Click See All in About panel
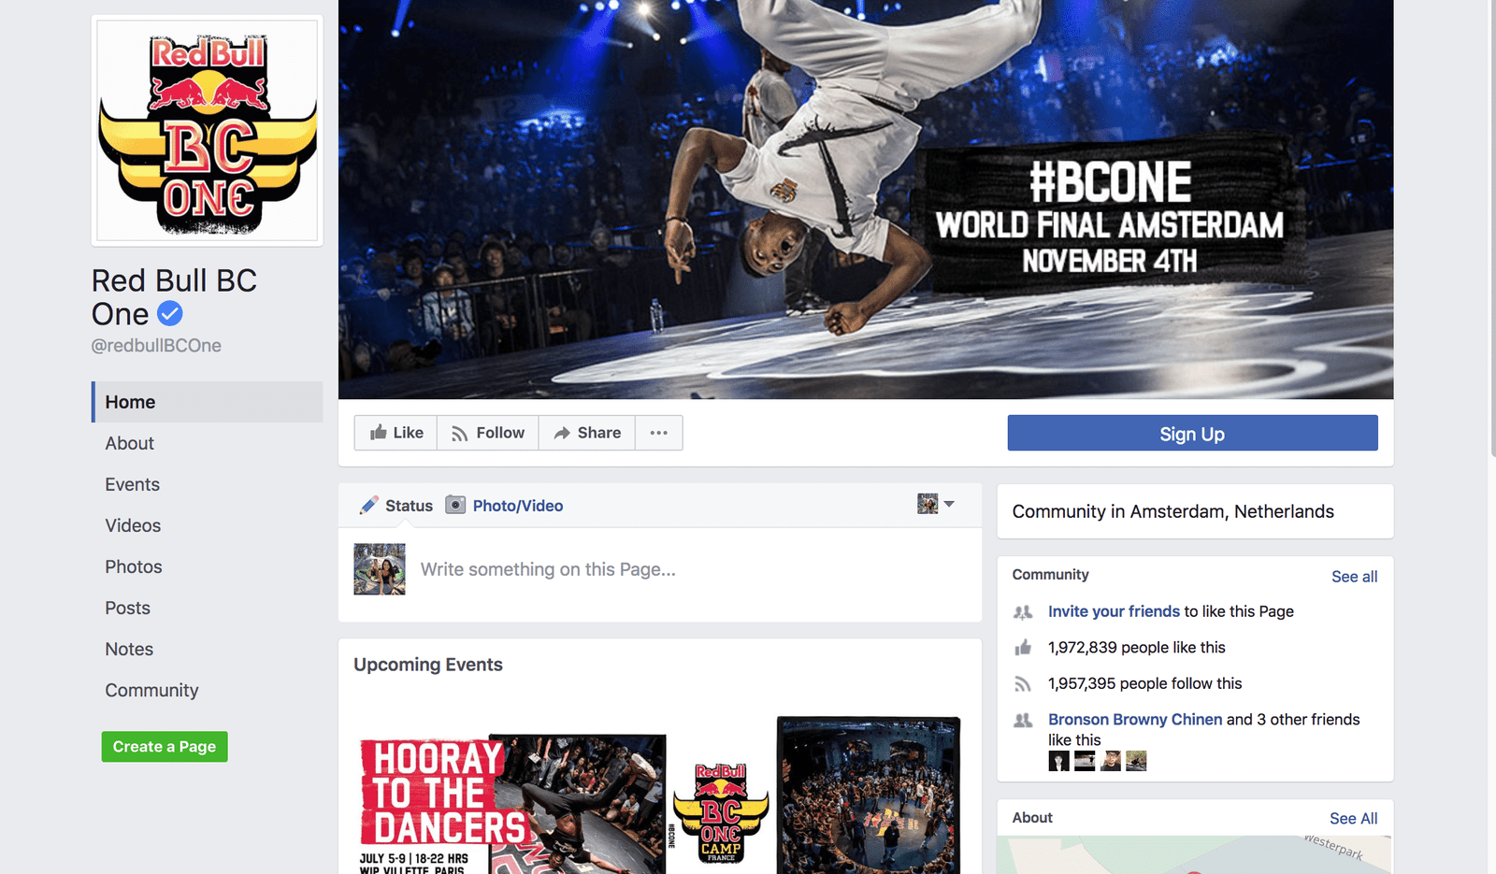The height and width of the screenshot is (874, 1496). click(x=1354, y=819)
